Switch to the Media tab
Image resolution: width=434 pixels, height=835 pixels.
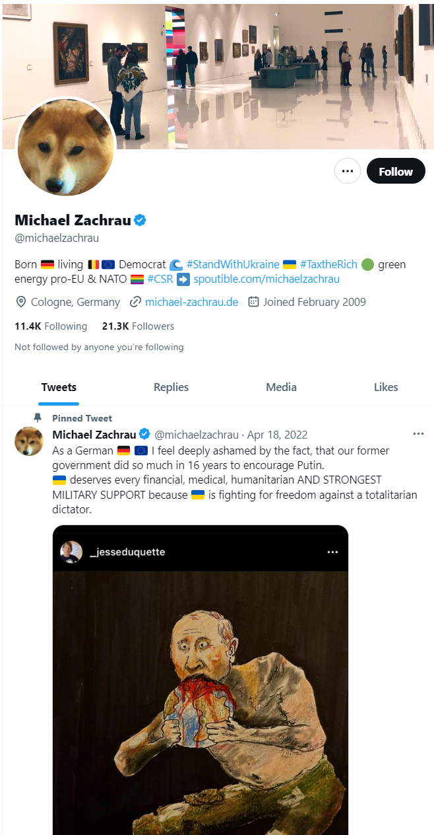281,387
